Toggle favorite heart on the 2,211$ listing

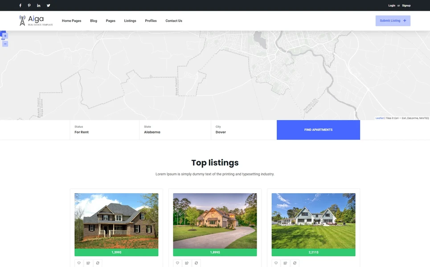point(276,263)
